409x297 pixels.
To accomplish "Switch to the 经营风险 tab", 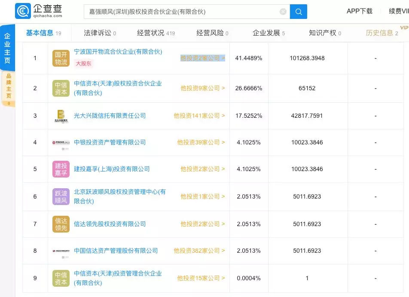I will click(x=212, y=33).
